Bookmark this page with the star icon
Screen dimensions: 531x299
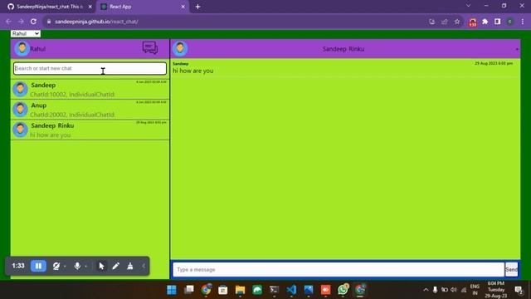(457, 22)
